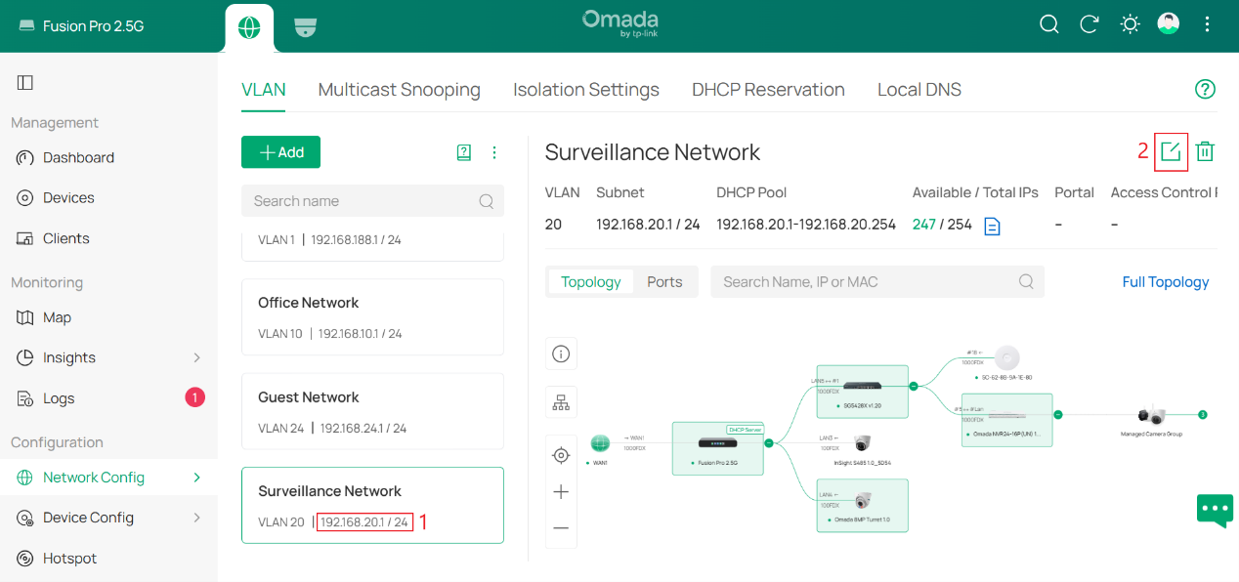Click the 247 available IPs value
Image resolution: width=1239 pixels, height=582 pixels.
(x=924, y=225)
